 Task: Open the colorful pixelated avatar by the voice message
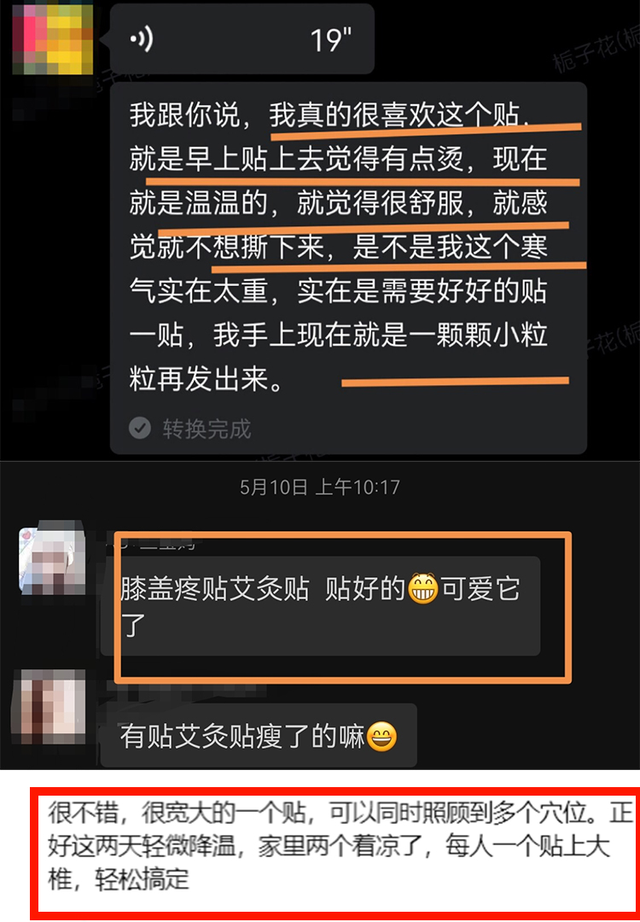[x=53, y=38]
